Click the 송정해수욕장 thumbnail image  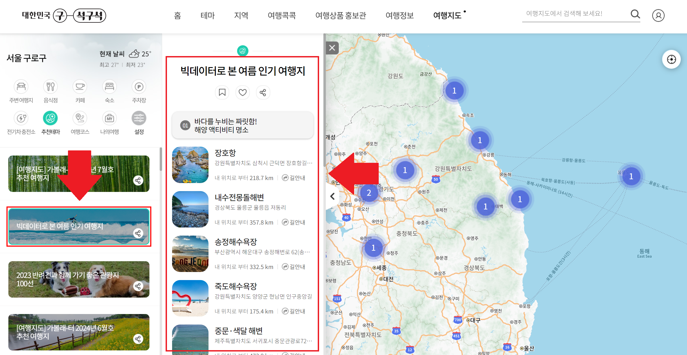point(190,254)
